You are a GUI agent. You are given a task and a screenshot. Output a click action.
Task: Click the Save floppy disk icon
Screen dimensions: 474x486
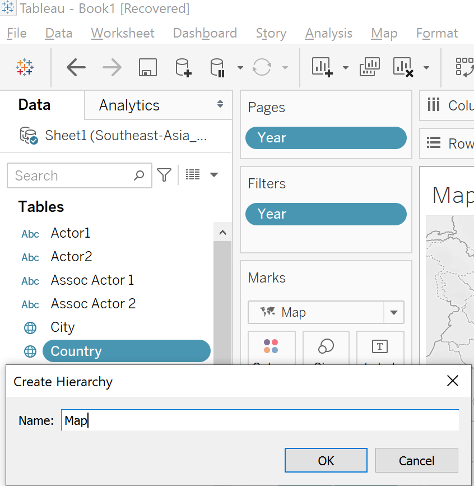(x=147, y=68)
